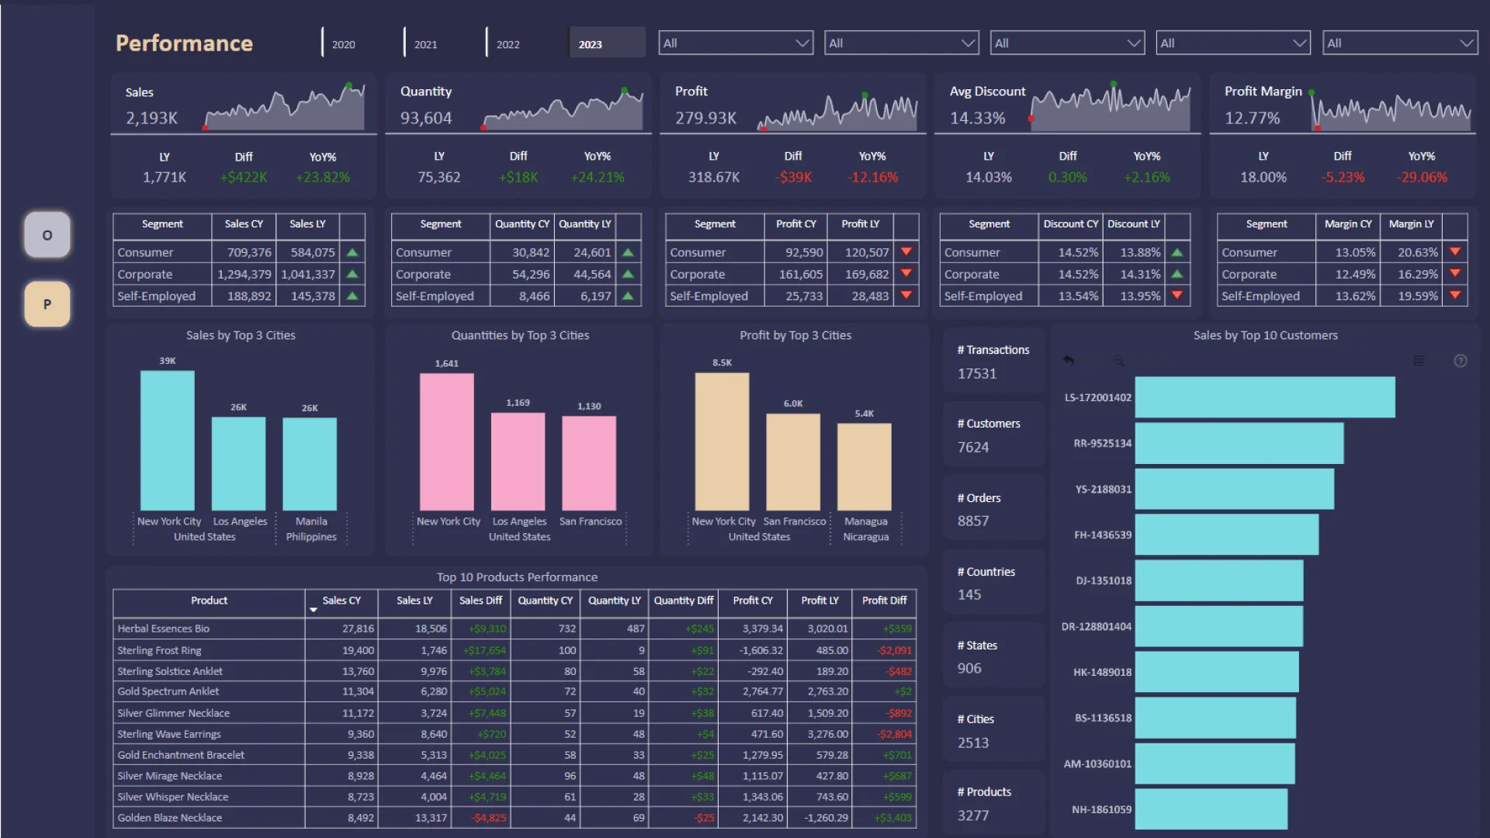Select the 2022 year slicer
The image size is (1490, 838).
click(522, 43)
